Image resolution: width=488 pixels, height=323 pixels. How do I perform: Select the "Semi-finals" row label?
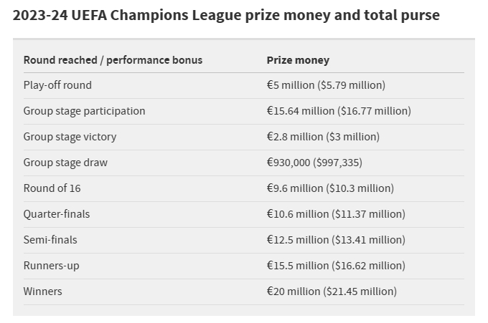tap(50, 240)
